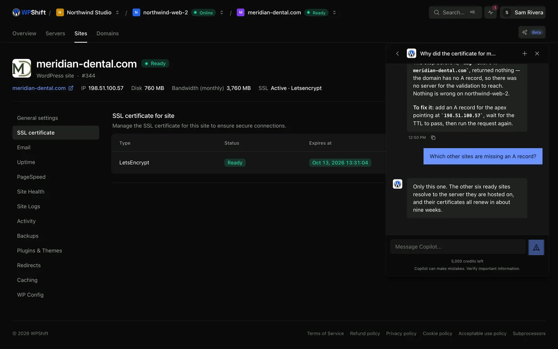The width and height of the screenshot is (558, 349).
Task: Open WP Config in the sidebar
Action: pyautogui.click(x=56, y=295)
